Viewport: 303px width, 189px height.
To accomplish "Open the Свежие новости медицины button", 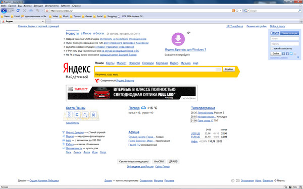I will coord(134,161).
